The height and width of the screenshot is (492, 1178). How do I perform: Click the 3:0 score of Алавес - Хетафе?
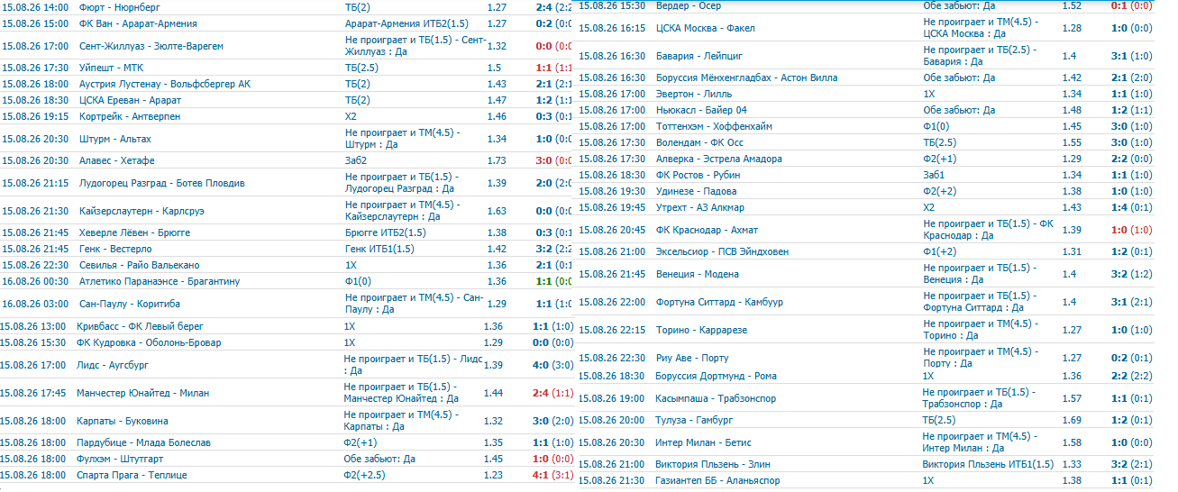click(543, 160)
